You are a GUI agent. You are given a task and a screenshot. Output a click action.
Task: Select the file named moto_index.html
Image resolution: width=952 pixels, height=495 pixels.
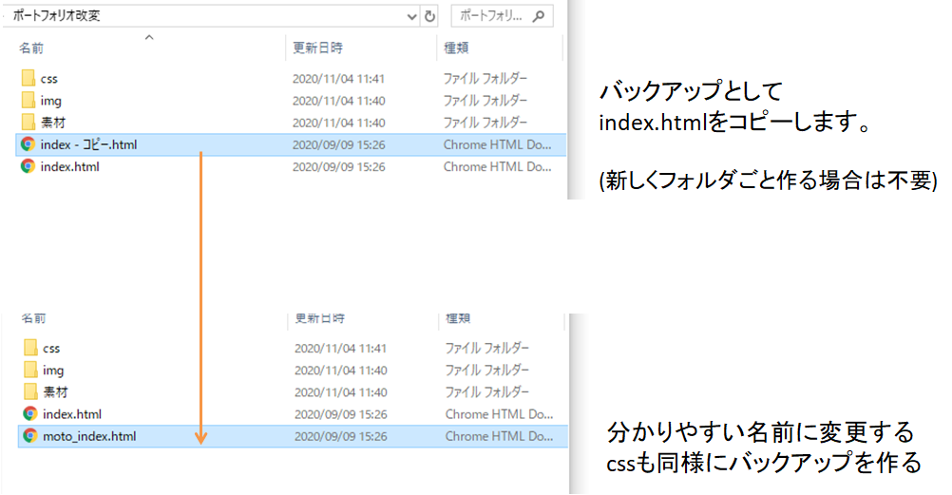click(89, 436)
